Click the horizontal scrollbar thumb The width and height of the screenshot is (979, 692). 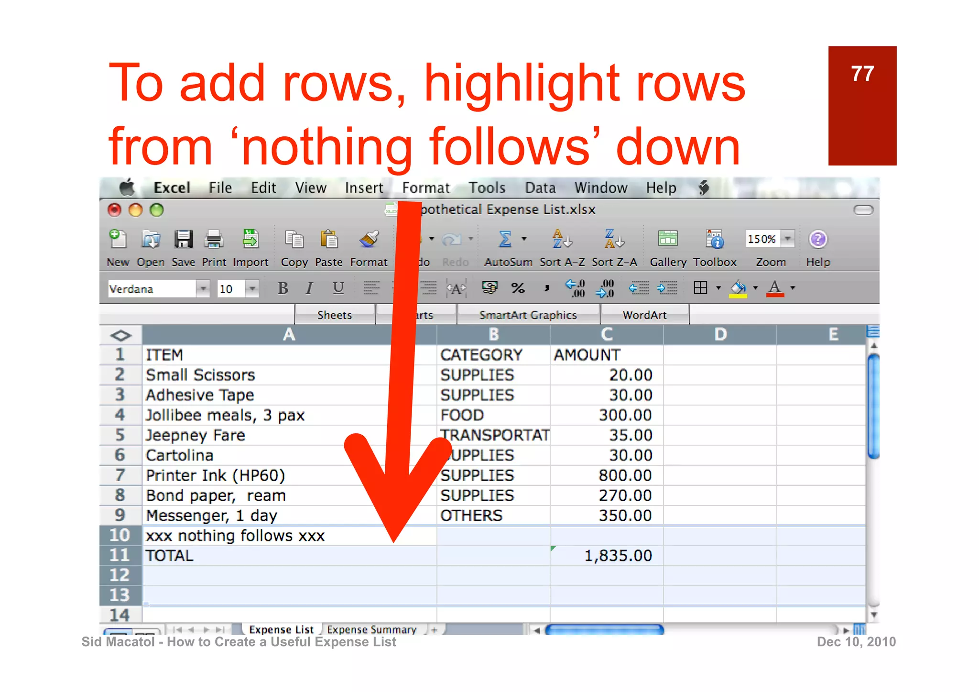tap(604, 630)
